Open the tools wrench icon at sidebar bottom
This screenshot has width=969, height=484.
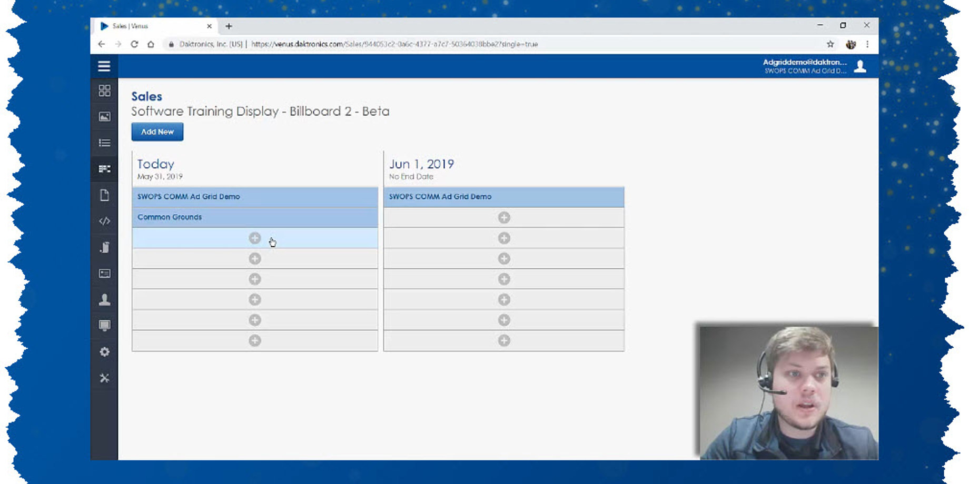tap(104, 378)
